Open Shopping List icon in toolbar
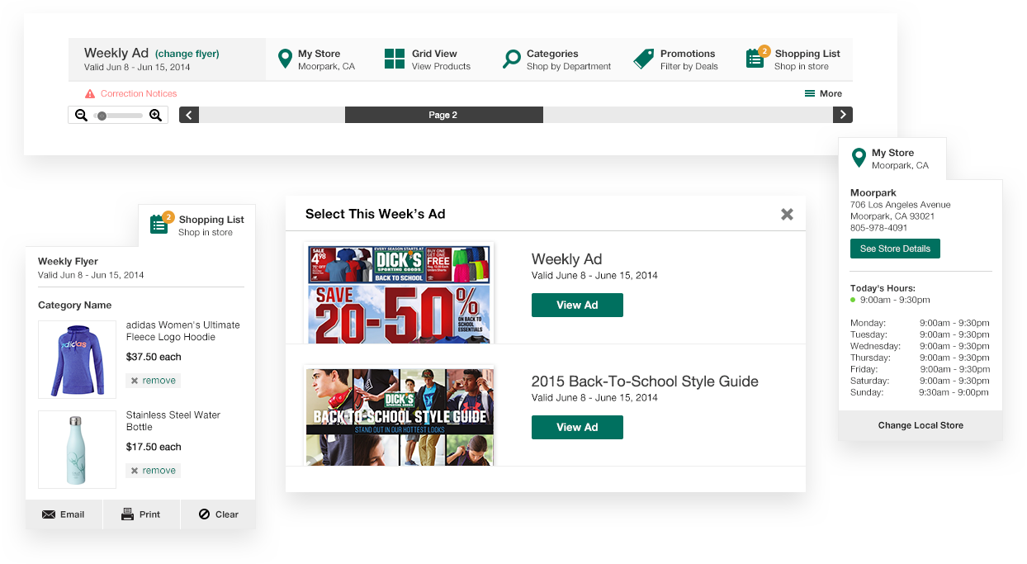This screenshot has width=1027, height=564. point(755,59)
